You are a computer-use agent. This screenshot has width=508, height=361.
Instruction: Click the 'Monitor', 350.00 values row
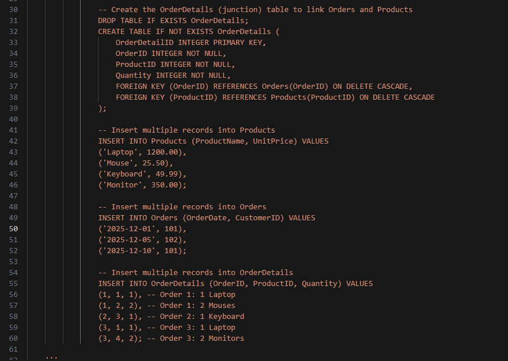click(142, 185)
